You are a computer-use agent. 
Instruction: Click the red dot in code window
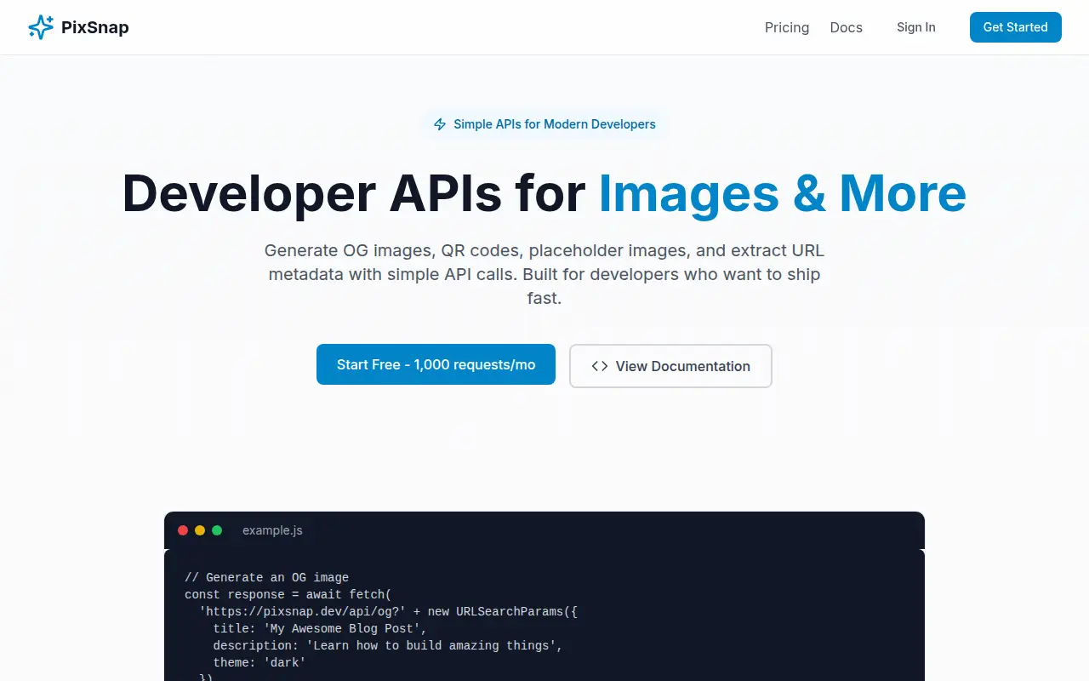pos(183,530)
